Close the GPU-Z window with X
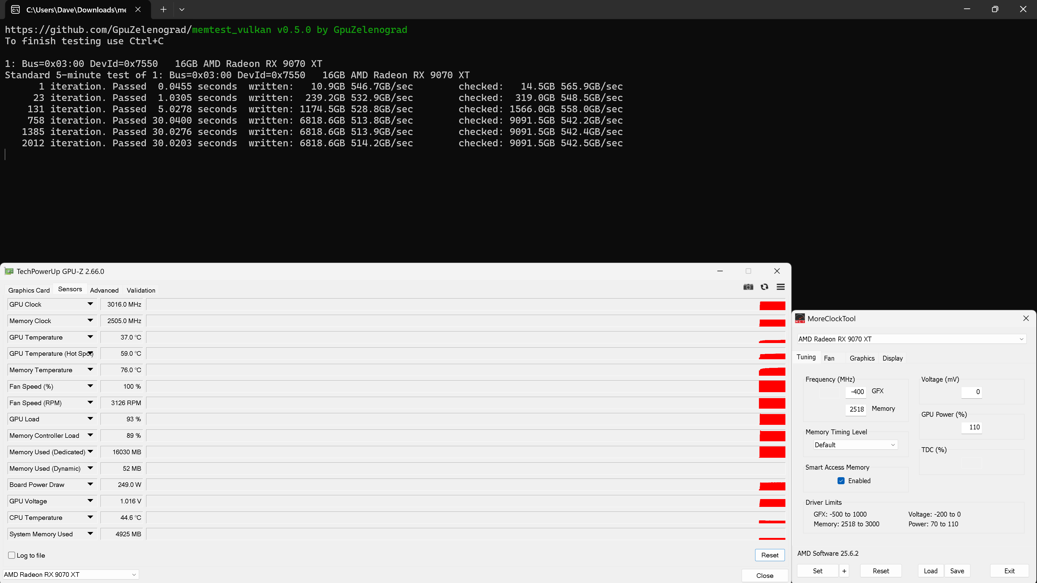Viewport: 1037px width, 583px height. click(777, 271)
